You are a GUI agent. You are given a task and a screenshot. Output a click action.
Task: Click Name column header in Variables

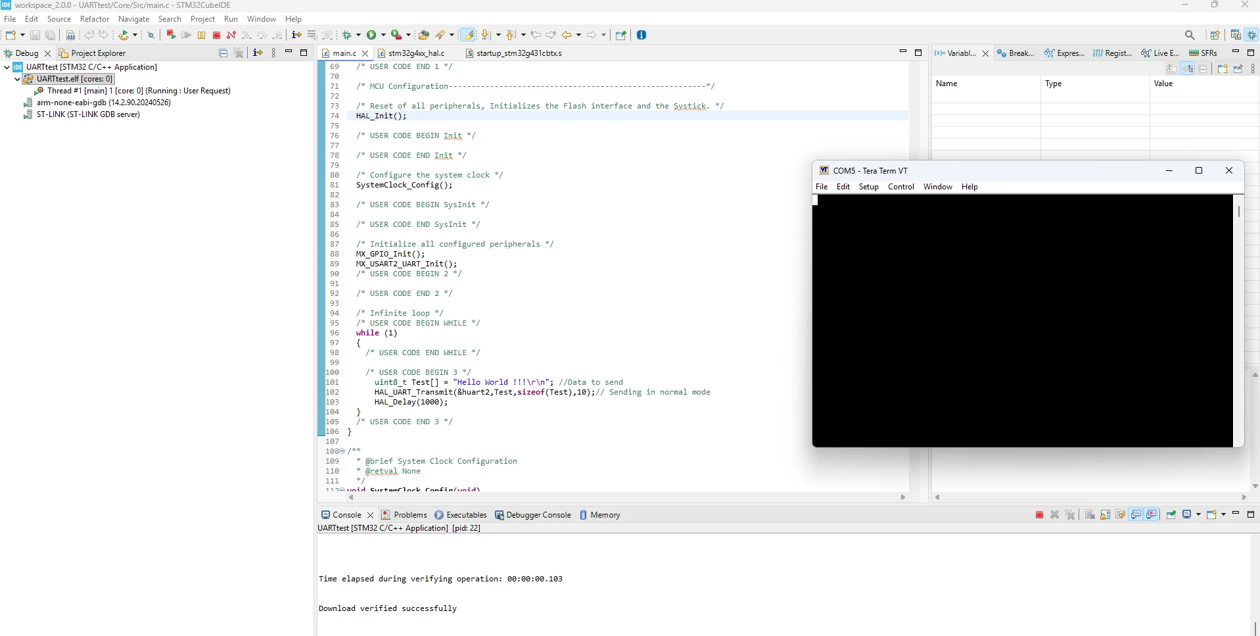pyautogui.click(x=986, y=84)
